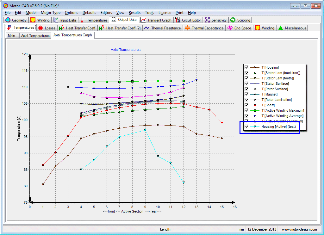Image resolution: width=324 pixels, height=235 pixels.
Task: Open the Winding tab icon
Action: pos(33,20)
